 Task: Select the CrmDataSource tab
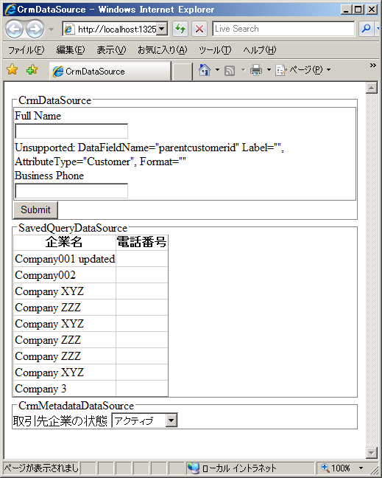click(110, 72)
